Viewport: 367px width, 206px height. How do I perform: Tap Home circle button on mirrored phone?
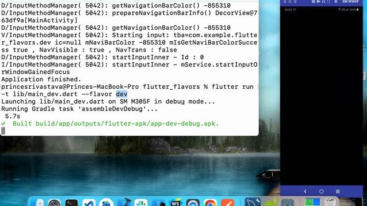pyautogui.click(x=321, y=192)
